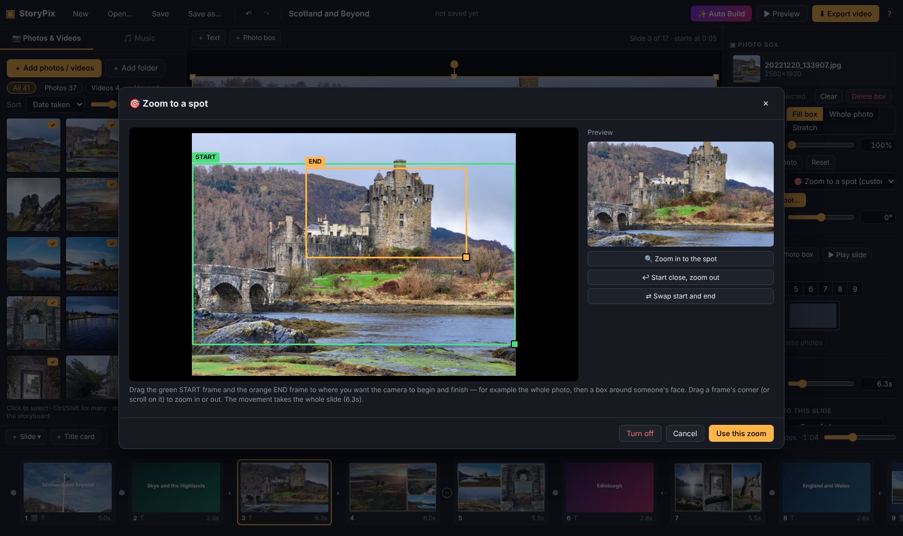The height and width of the screenshot is (536, 903).
Task: Click Swap start and end button
Action: [x=680, y=296]
